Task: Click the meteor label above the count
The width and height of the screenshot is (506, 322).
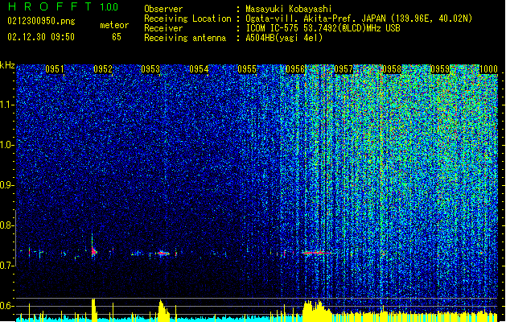Action: pos(114,25)
